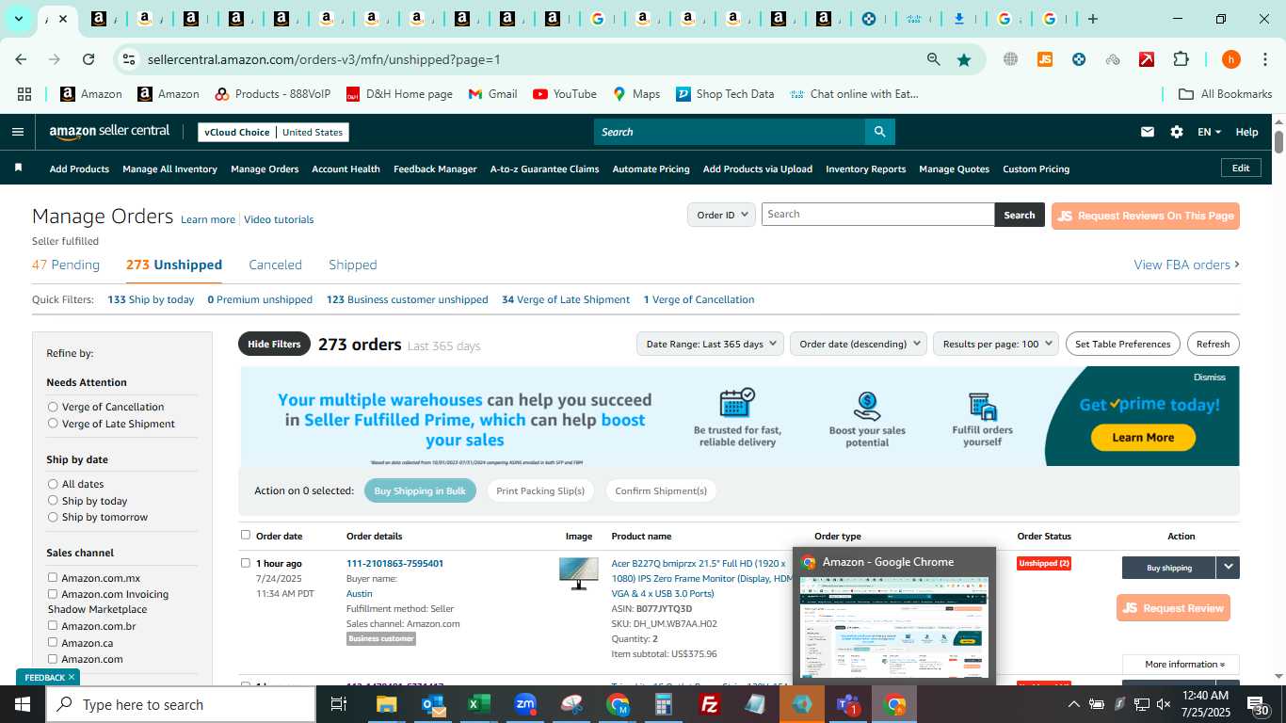The image size is (1286, 723).
Task: Select Verge of Late Shipment radio button
Action: pyautogui.click(x=53, y=424)
